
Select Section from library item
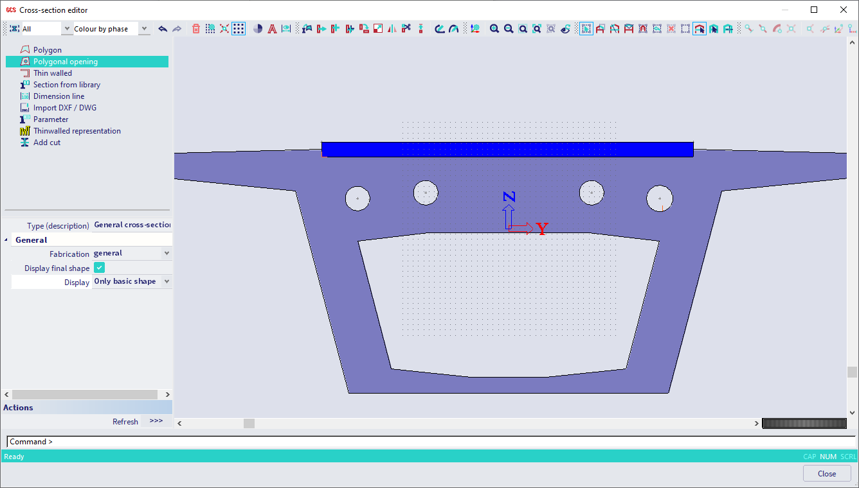tap(66, 85)
